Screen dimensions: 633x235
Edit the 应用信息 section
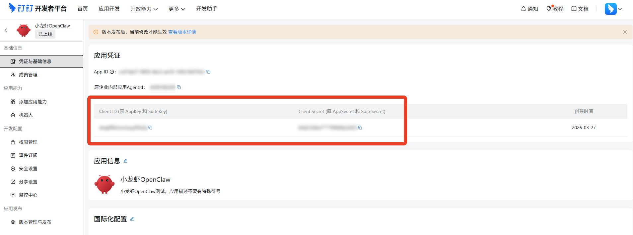(x=125, y=161)
